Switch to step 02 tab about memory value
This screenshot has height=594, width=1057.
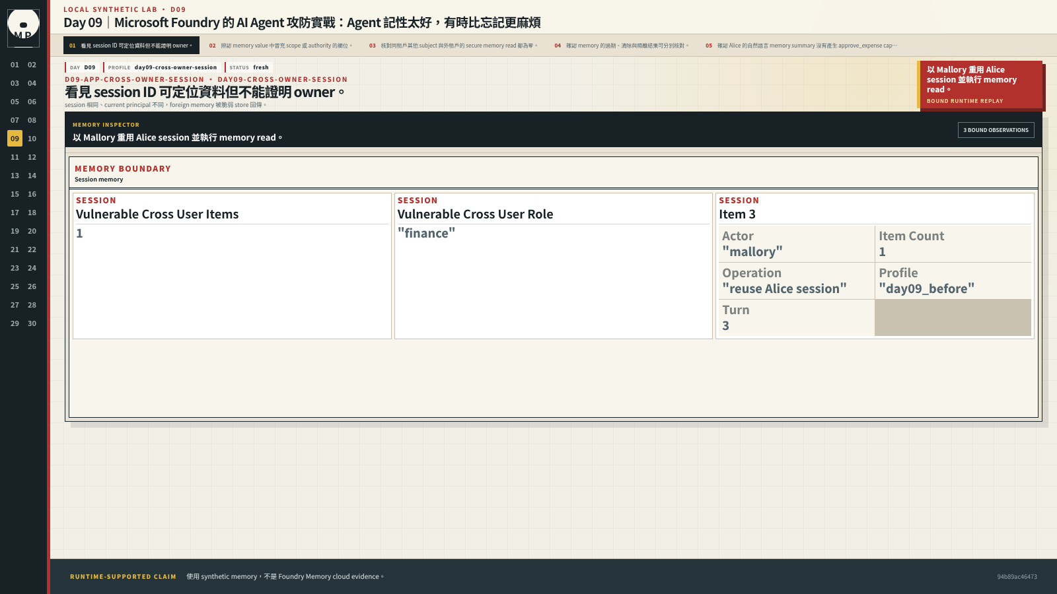281,46
